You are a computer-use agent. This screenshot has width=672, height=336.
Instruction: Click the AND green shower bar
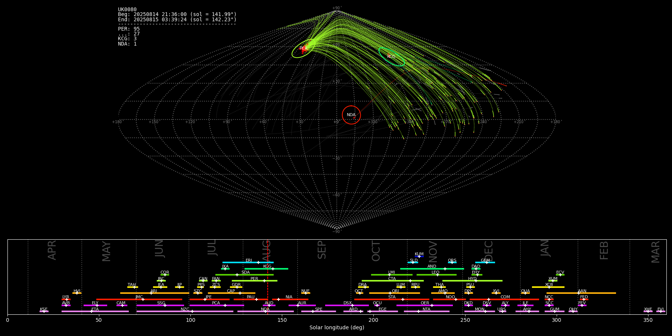click(x=432, y=269)
